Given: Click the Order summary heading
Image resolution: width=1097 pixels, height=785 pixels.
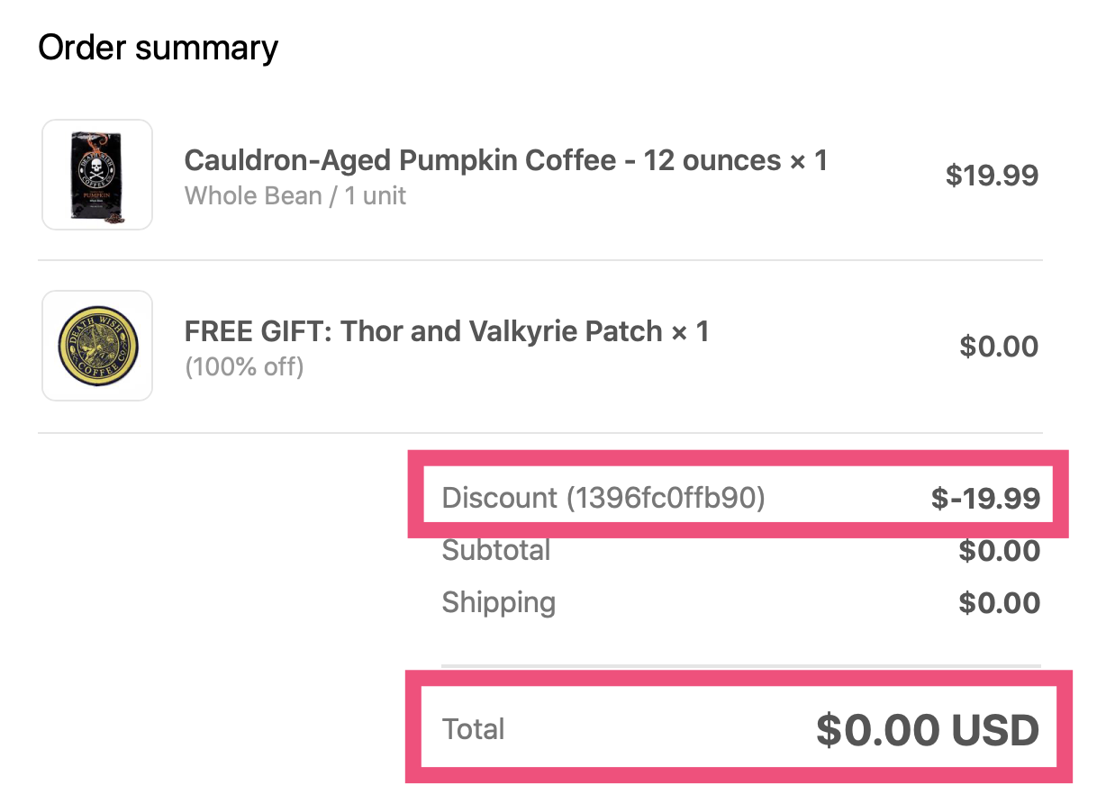Looking at the screenshot, I should pos(158,47).
